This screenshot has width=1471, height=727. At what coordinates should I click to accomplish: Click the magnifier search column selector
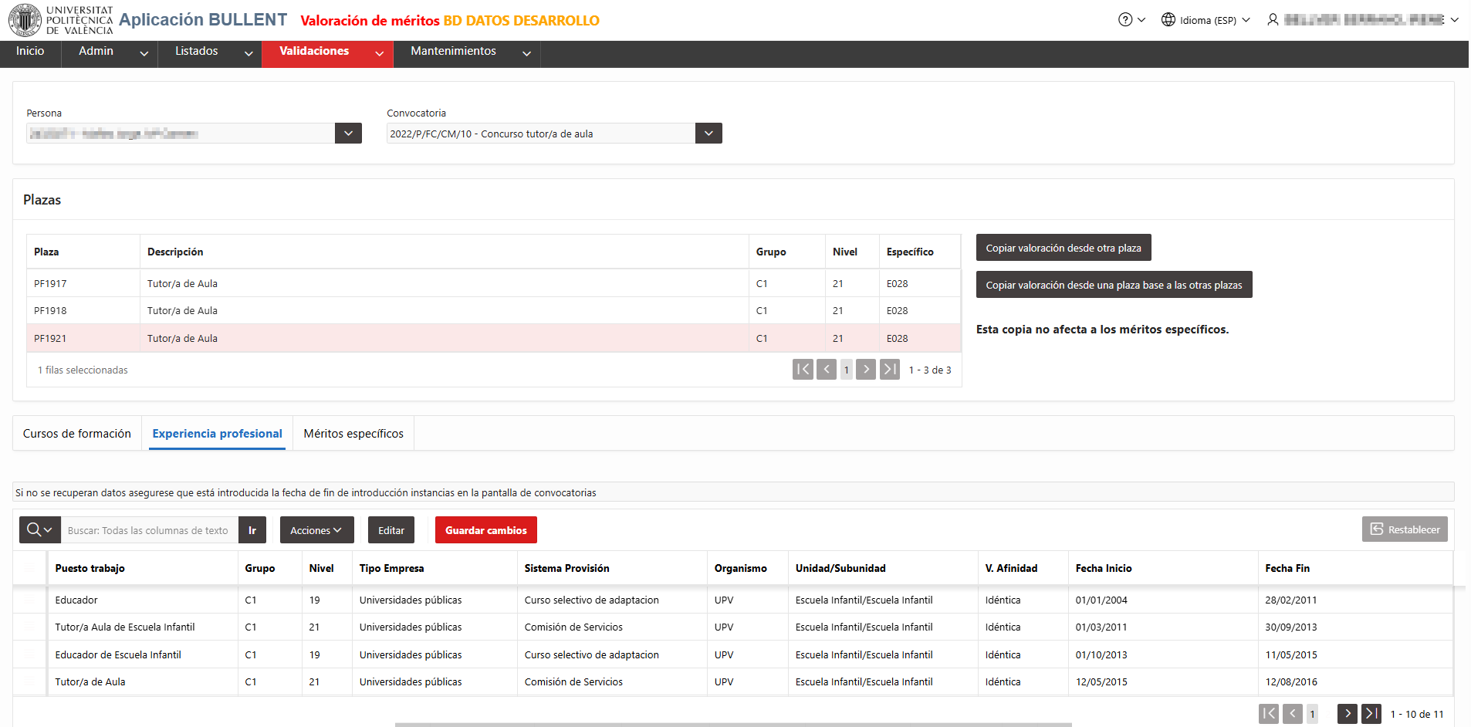coord(40,530)
